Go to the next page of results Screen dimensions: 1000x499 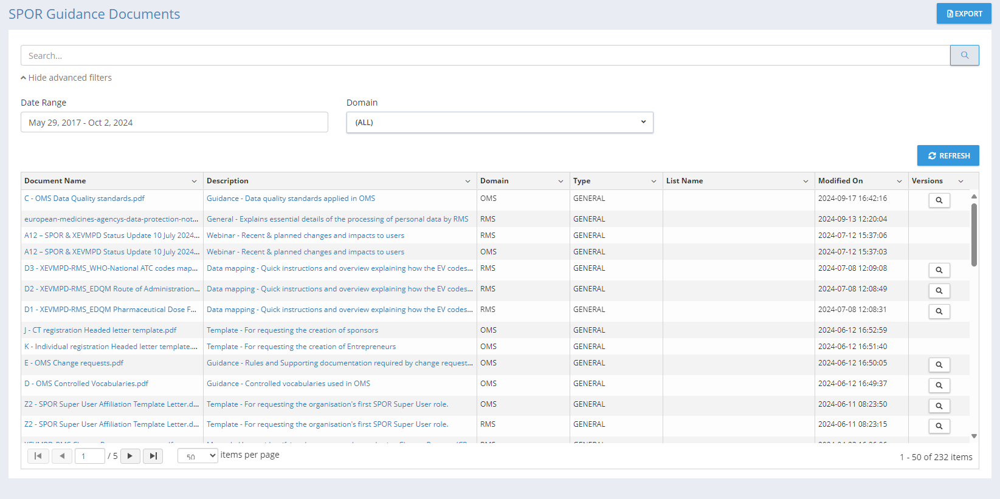pyautogui.click(x=130, y=456)
